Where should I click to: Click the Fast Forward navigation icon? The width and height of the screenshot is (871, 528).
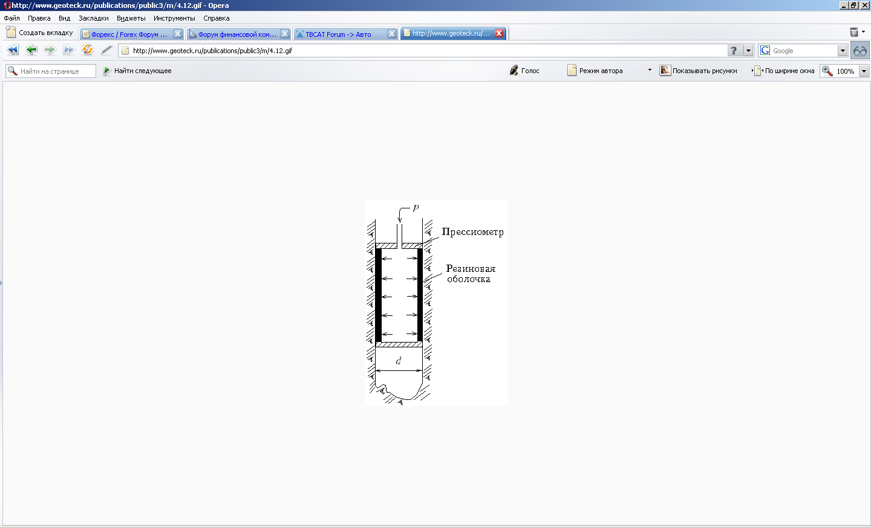tap(68, 50)
